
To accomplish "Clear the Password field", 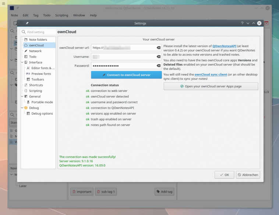I will click(x=158, y=66).
